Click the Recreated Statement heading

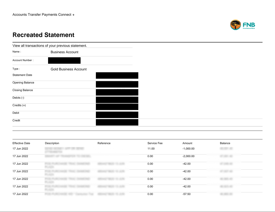coord(44,35)
